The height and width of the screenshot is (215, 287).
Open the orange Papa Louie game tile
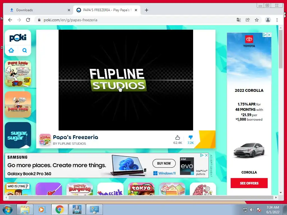[x=18, y=104]
